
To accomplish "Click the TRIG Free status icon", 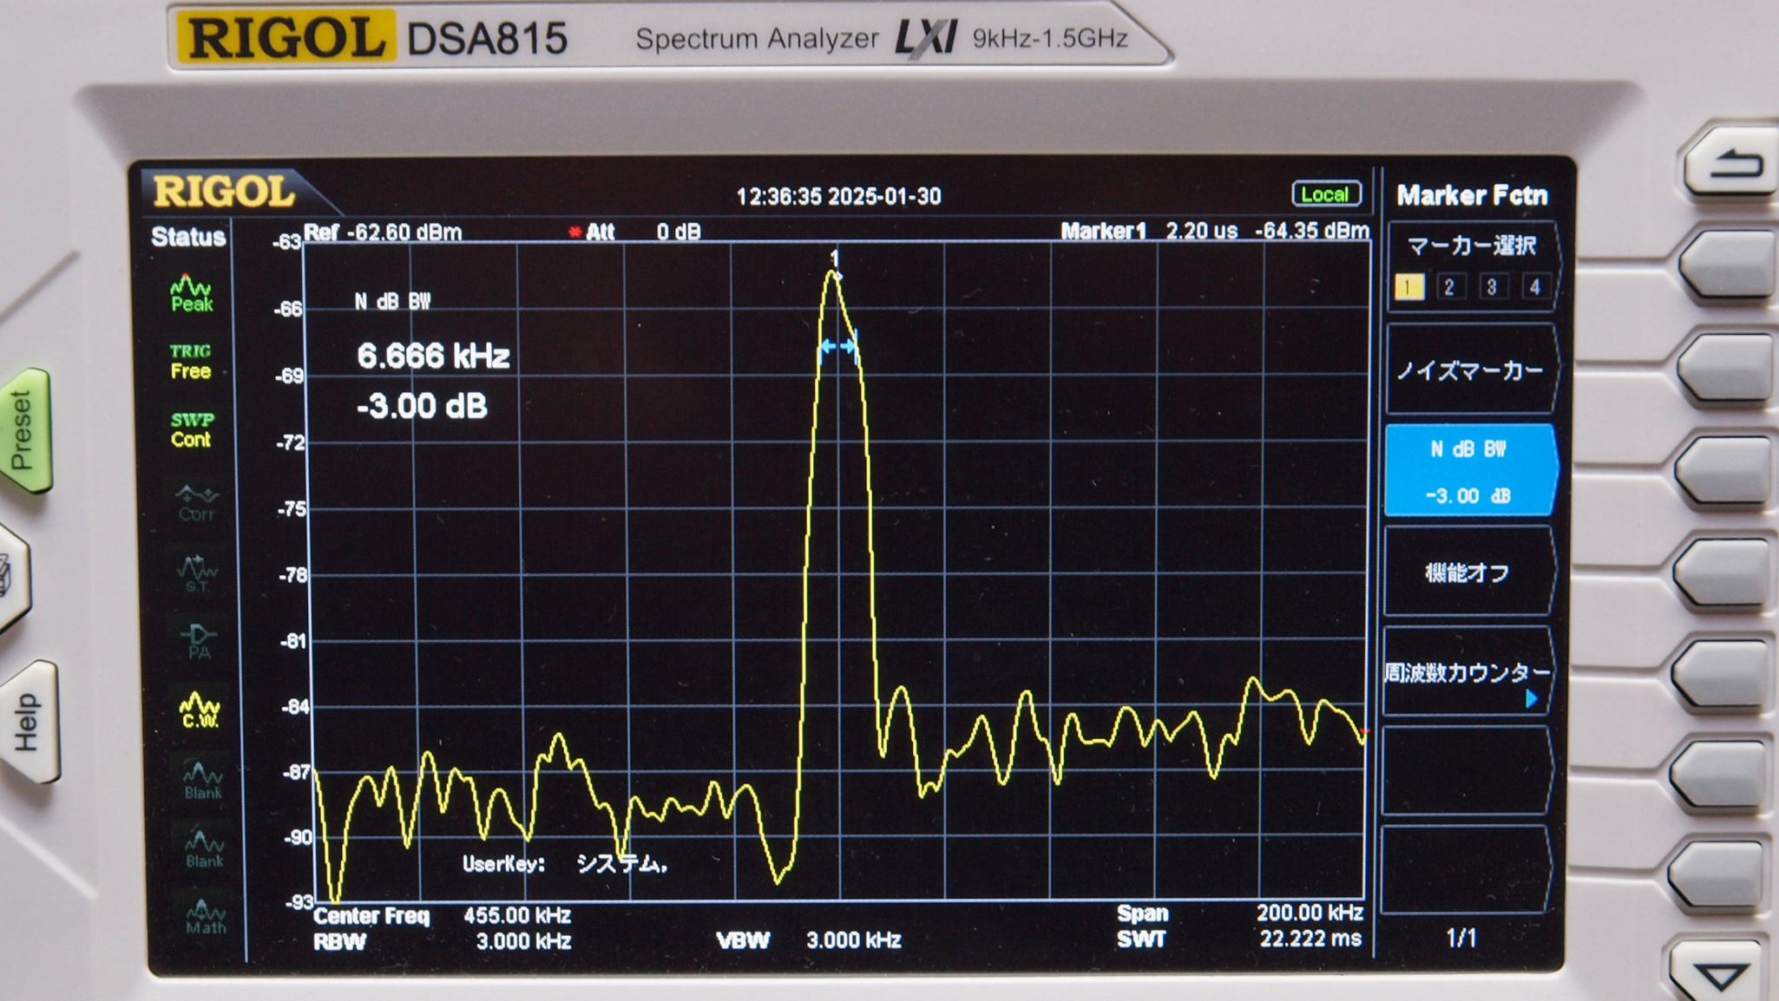I will click(191, 362).
